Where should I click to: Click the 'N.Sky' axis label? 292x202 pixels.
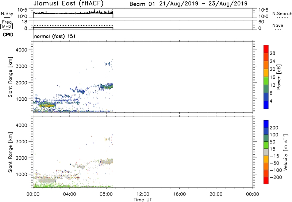pyautogui.click(x=7, y=13)
